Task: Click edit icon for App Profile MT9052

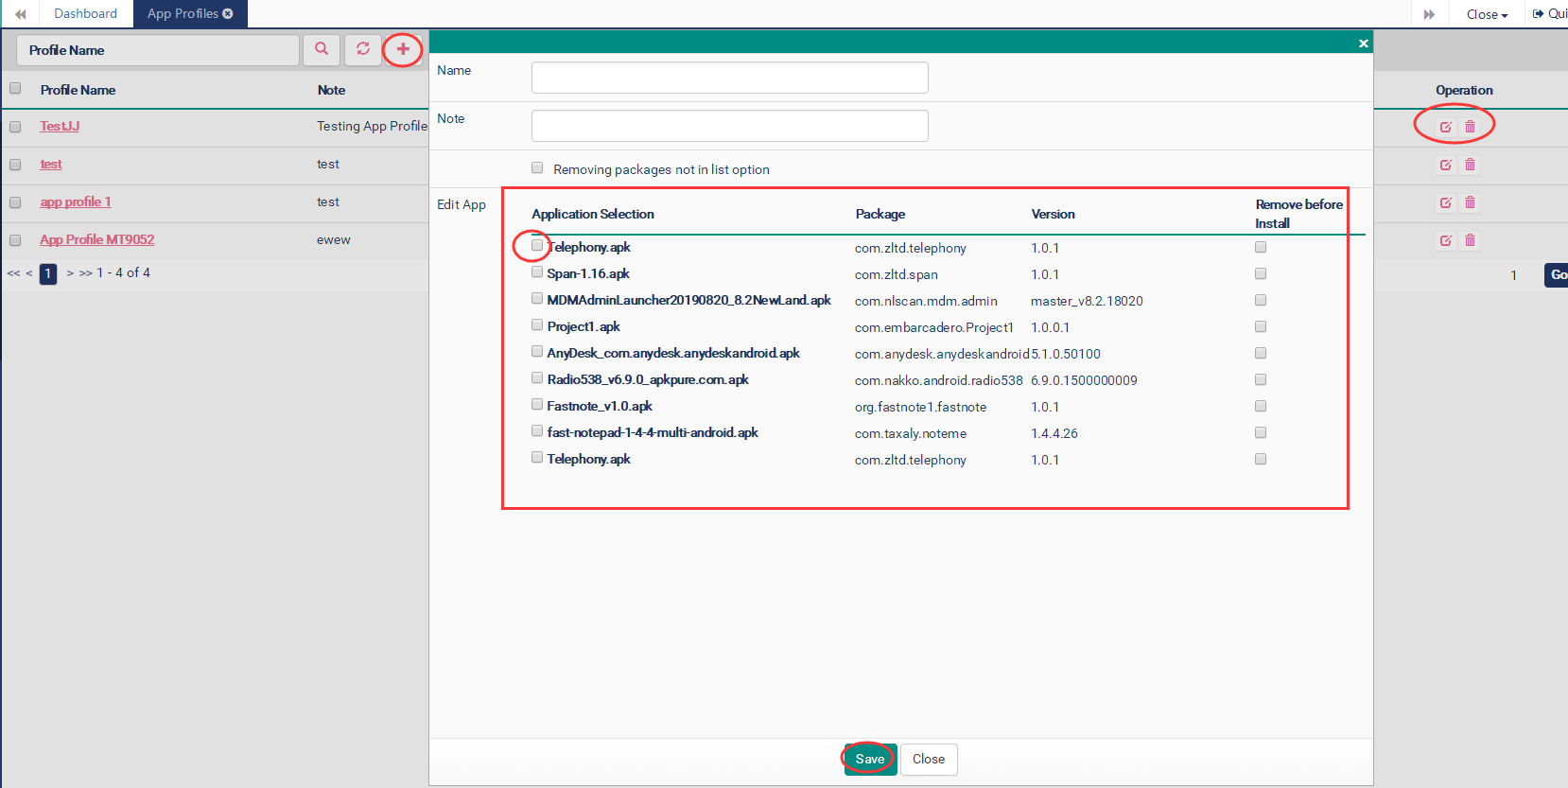Action: point(1445,240)
